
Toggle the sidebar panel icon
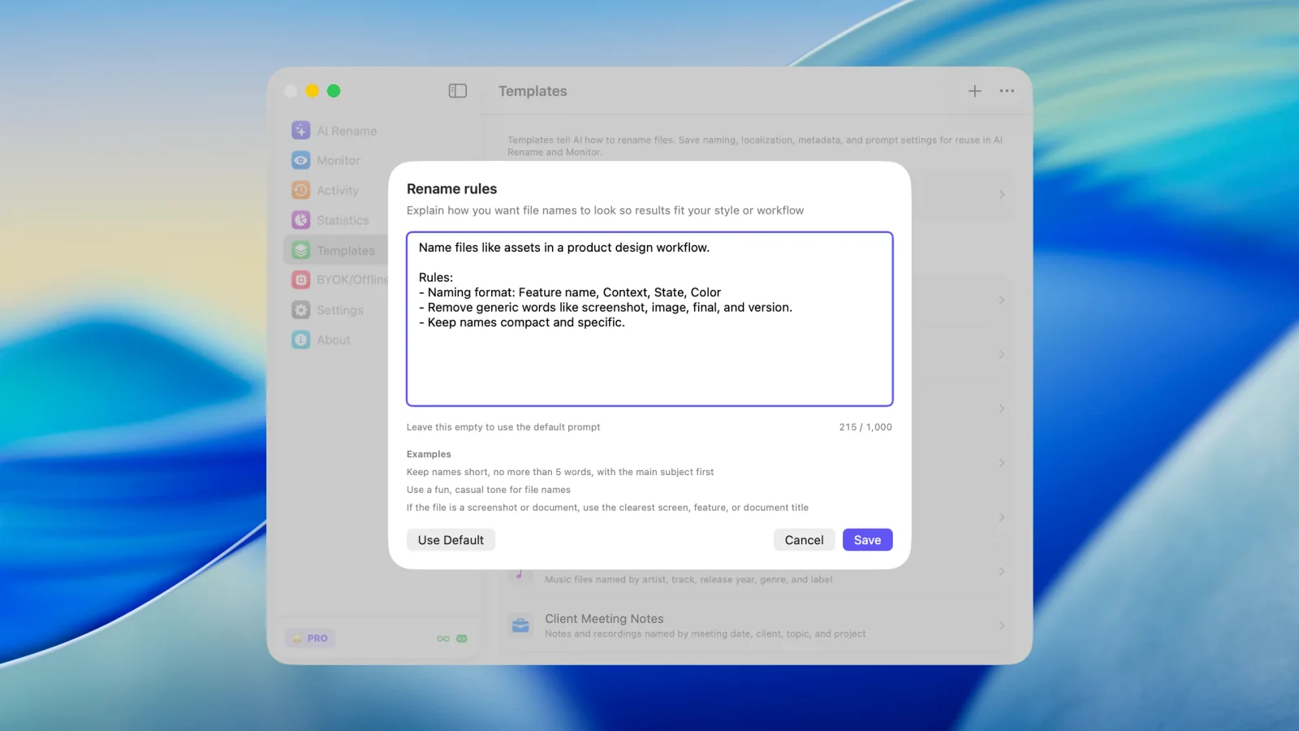[x=458, y=91]
